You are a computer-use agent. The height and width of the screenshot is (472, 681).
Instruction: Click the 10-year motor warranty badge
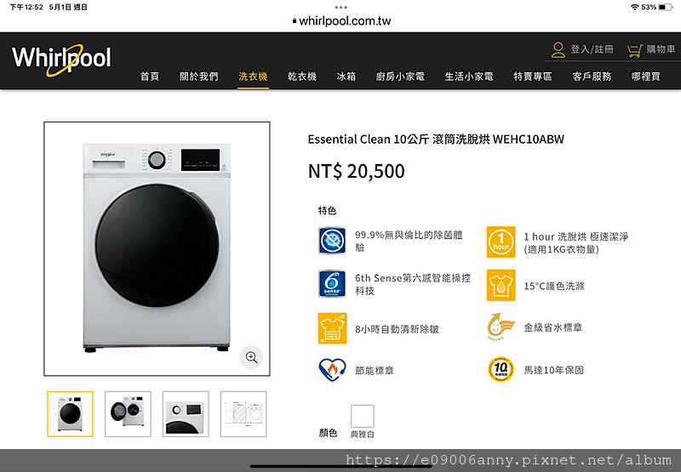click(x=501, y=370)
